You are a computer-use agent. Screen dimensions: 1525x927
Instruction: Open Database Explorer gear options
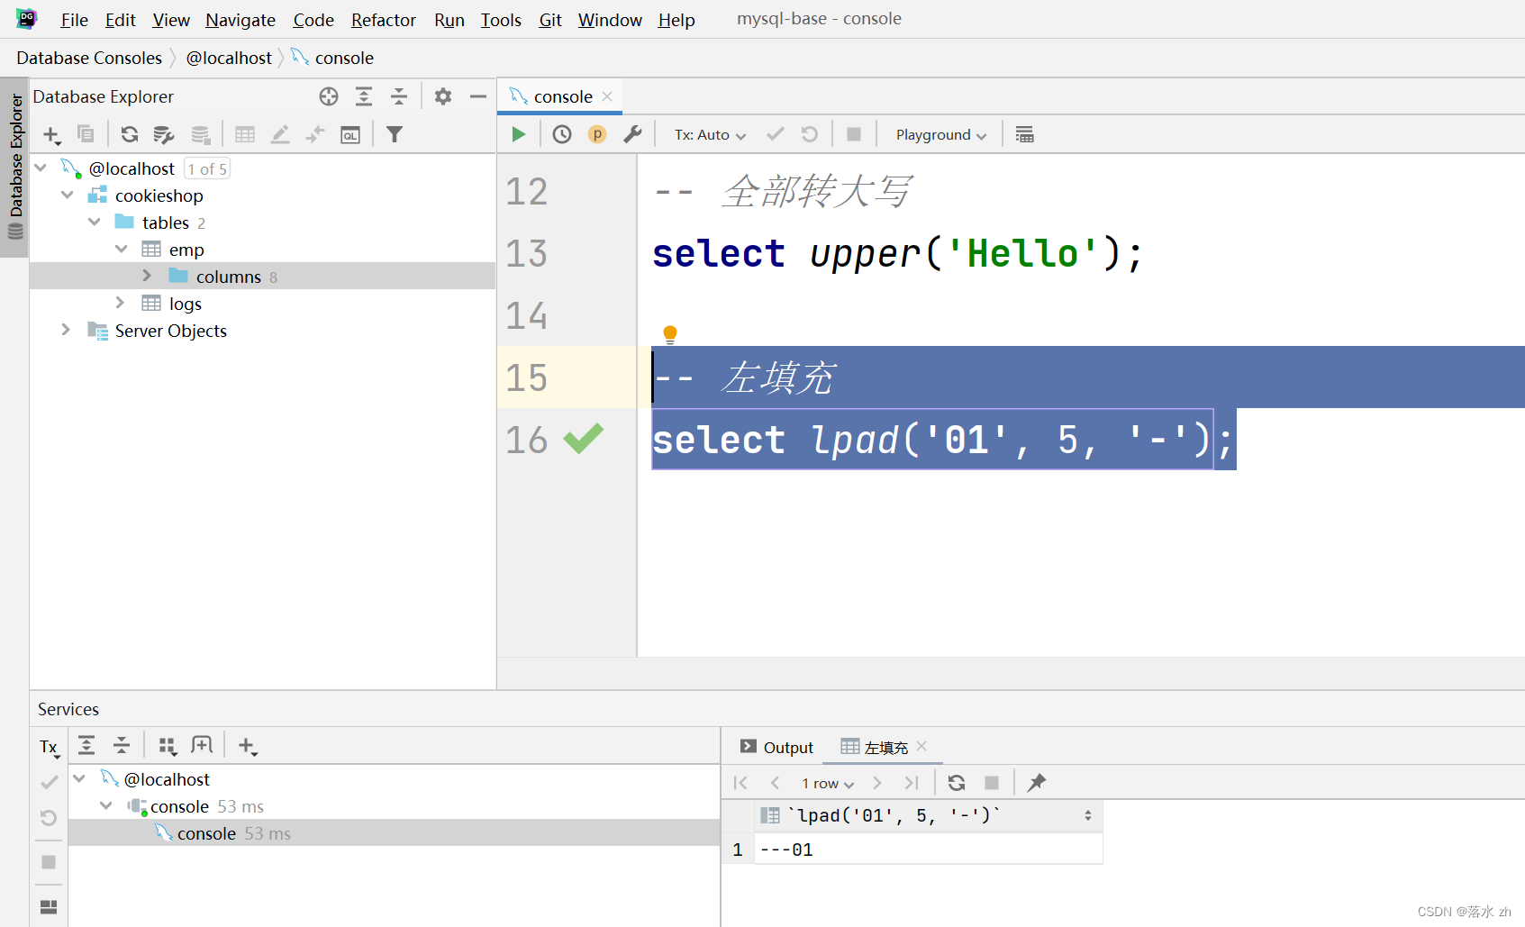pyautogui.click(x=443, y=96)
